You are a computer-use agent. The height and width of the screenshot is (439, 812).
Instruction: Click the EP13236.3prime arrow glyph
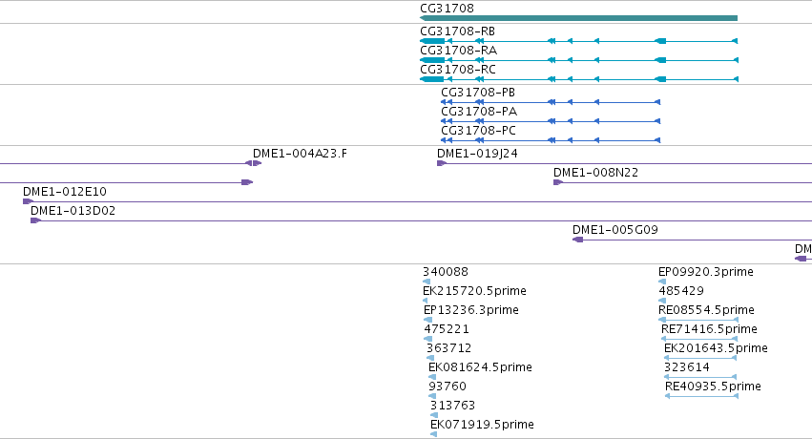coord(427,320)
